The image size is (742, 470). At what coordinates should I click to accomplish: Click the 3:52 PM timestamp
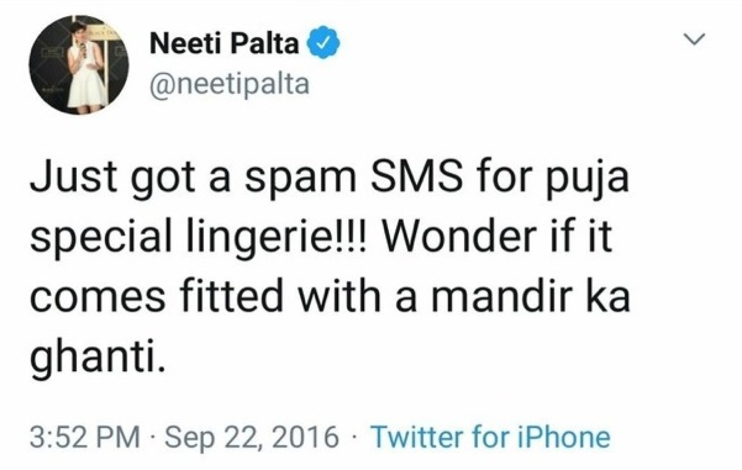point(83,437)
